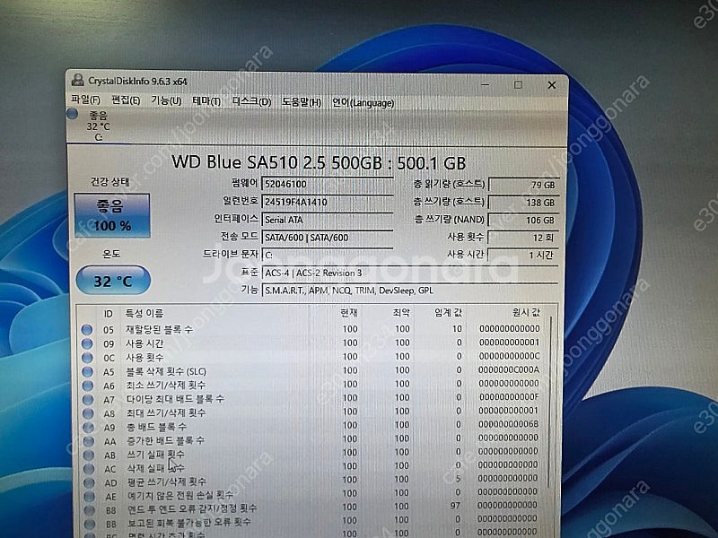Click the firmware field 52046100
Screen dimensions: 718x538
point(327,184)
